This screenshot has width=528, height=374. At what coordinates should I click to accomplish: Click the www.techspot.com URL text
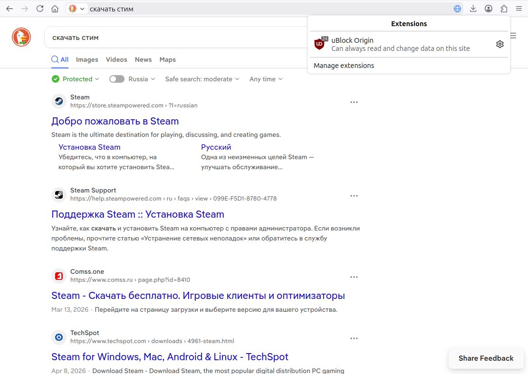pyautogui.click(x=152, y=341)
